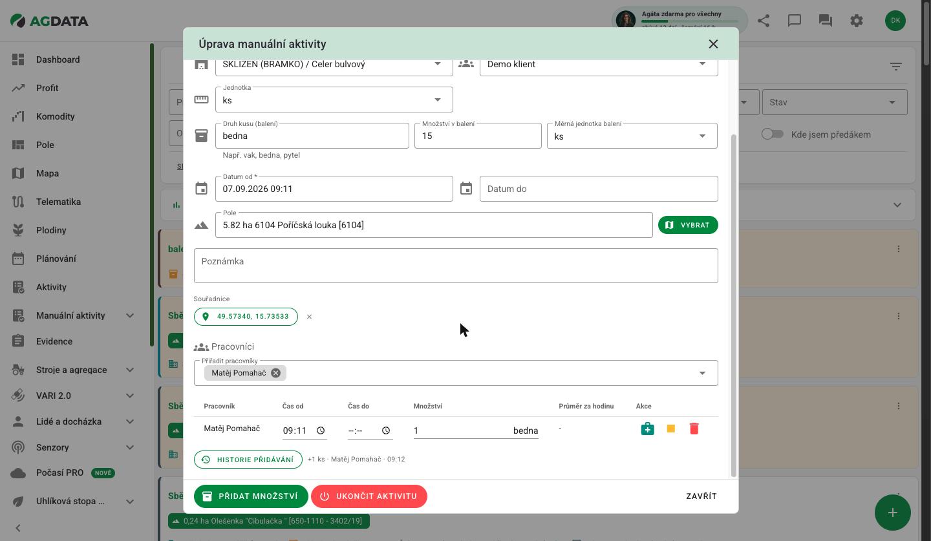This screenshot has width=931, height=541.
Task: Open DK user avatar menu
Action: point(895,21)
